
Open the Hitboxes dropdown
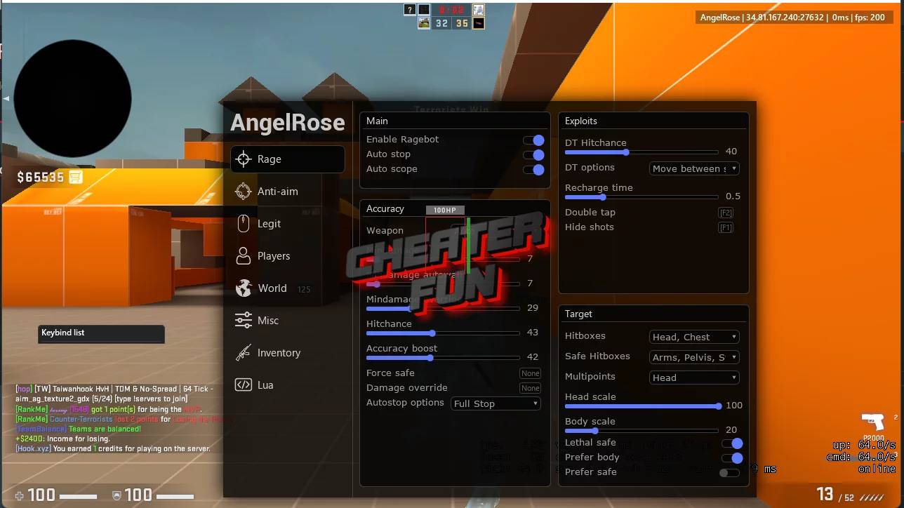[x=693, y=336]
